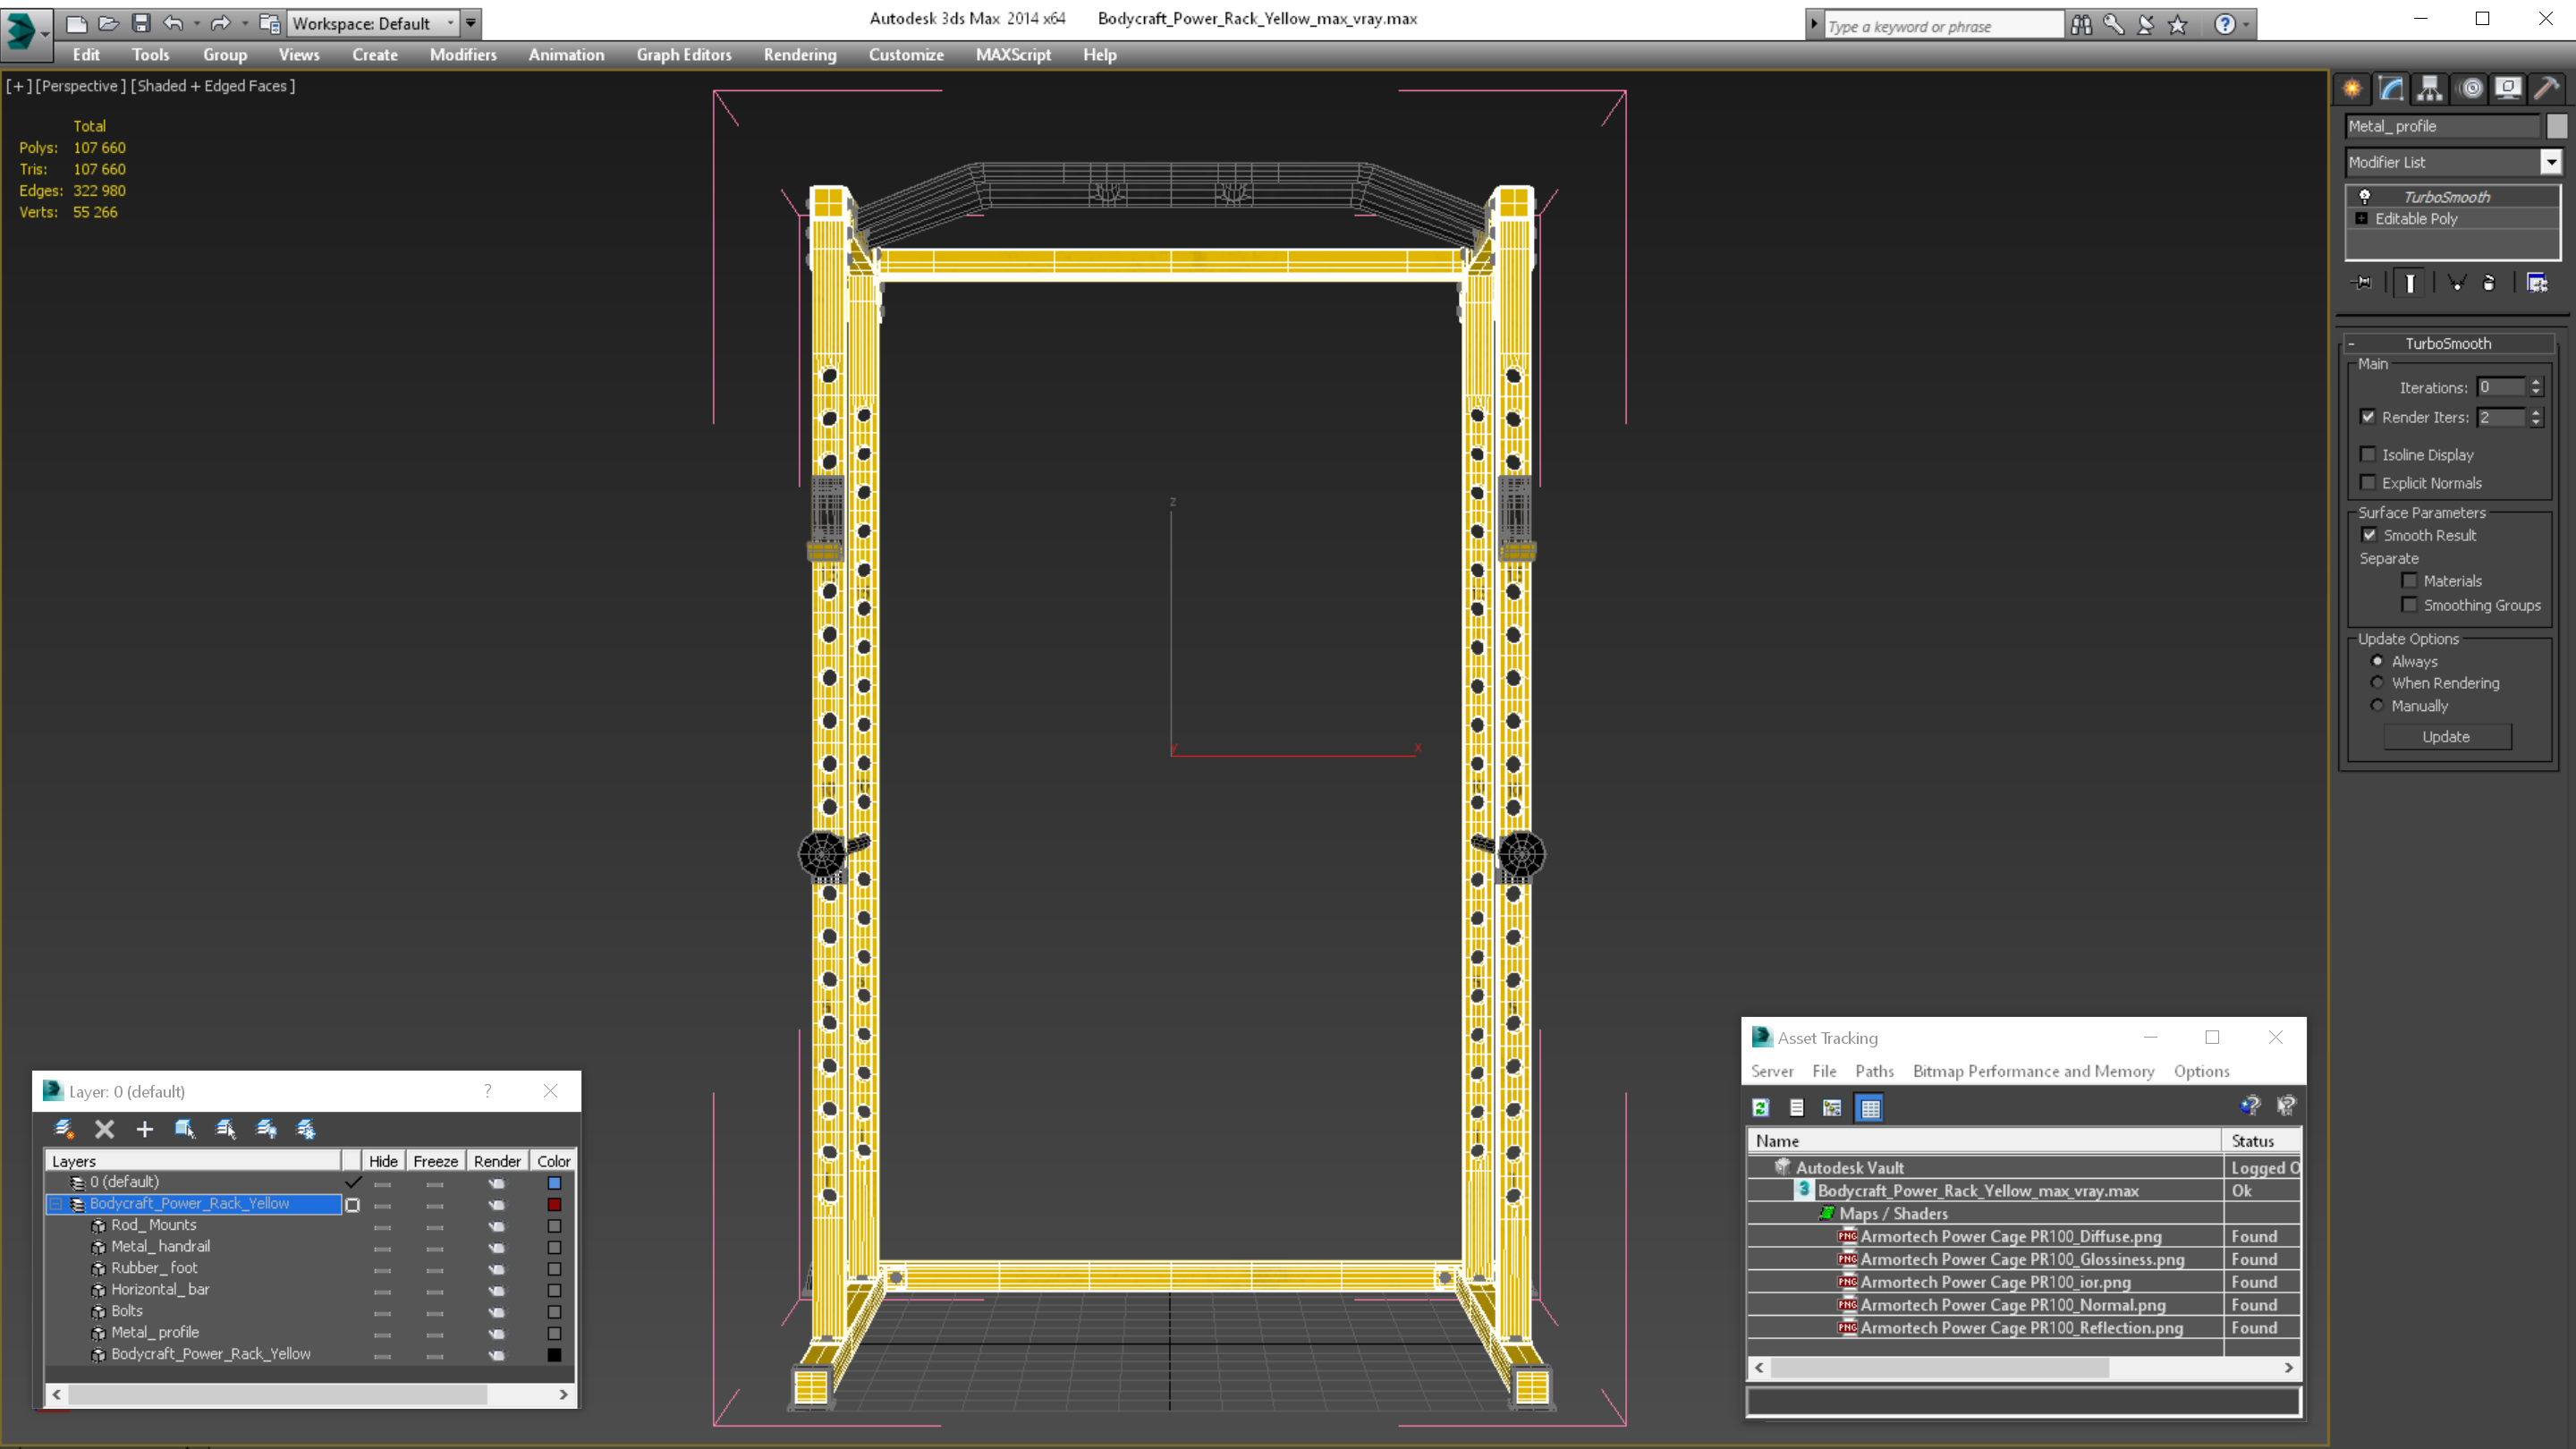Click the Status column header in Asset Tracking
Screen dimensions: 2576x1449
pos(2261,1141)
